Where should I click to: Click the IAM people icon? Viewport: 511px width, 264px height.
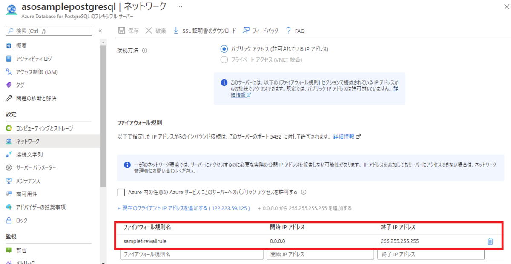(9, 72)
